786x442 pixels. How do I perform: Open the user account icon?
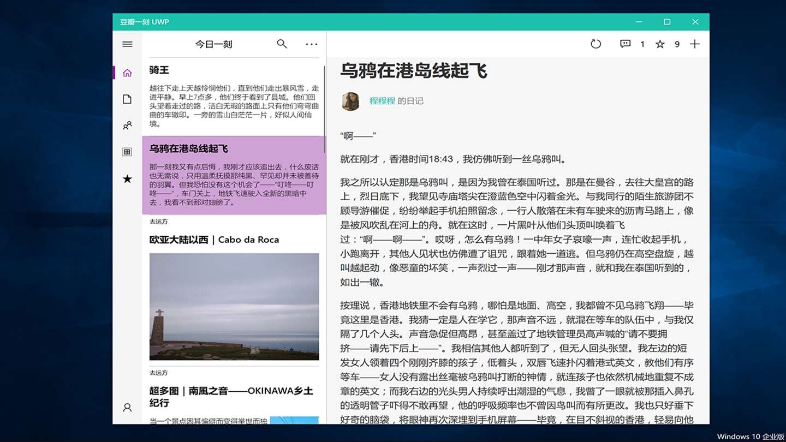click(127, 407)
